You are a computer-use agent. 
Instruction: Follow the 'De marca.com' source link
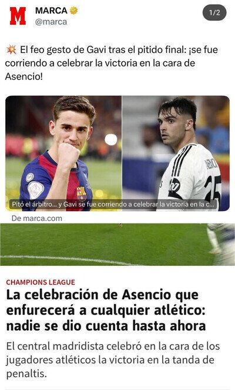pyautogui.click(x=37, y=218)
